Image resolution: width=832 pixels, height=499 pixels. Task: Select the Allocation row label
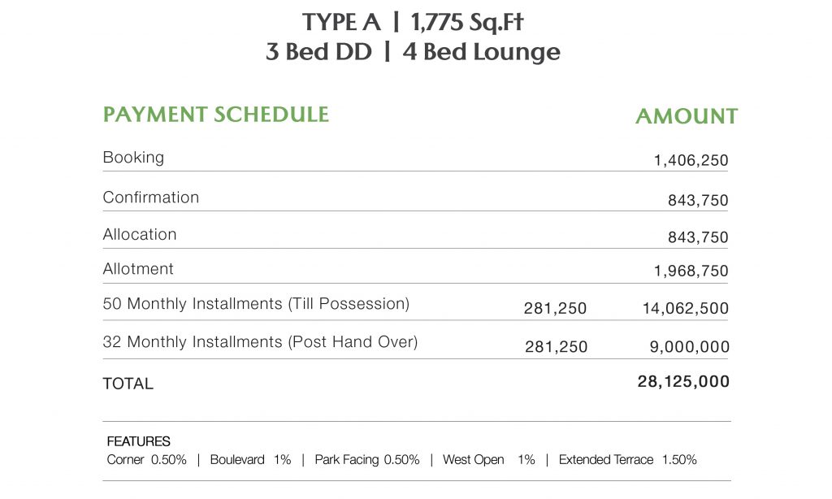tap(139, 235)
